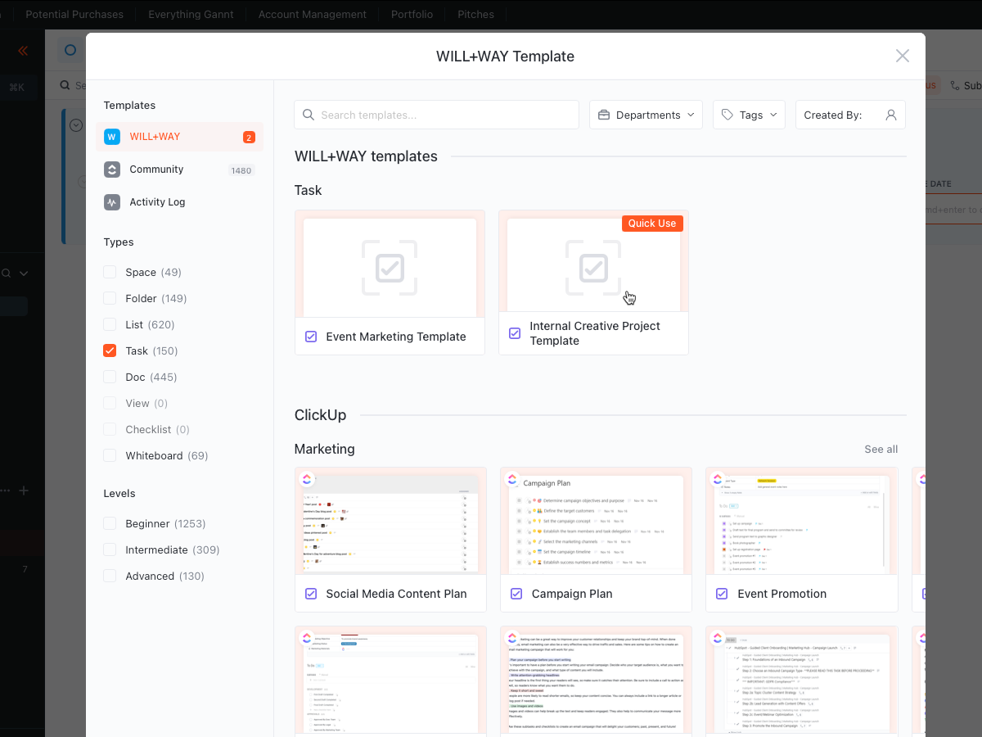Image resolution: width=982 pixels, height=737 pixels.
Task: Click See all for Marketing templates
Action: tap(881, 450)
